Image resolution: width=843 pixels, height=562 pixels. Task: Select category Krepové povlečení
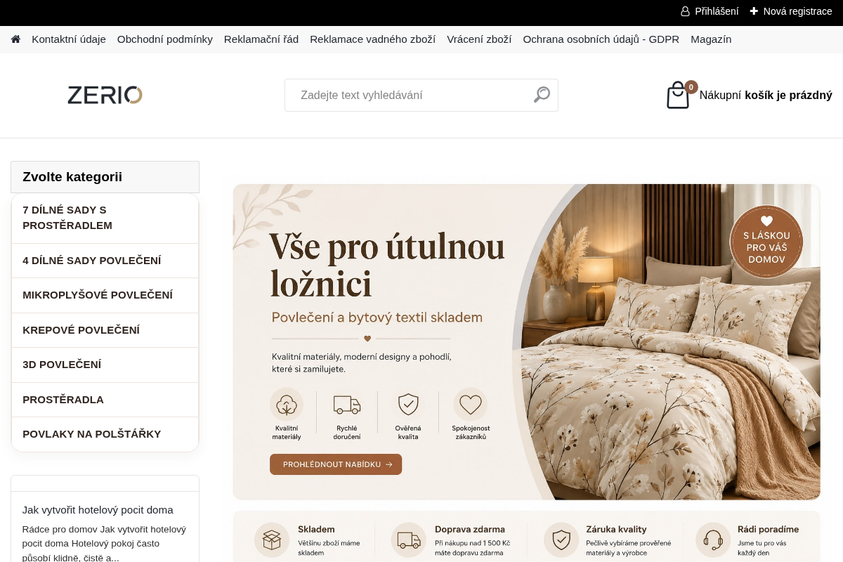pyautogui.click(x=105, y=330)
